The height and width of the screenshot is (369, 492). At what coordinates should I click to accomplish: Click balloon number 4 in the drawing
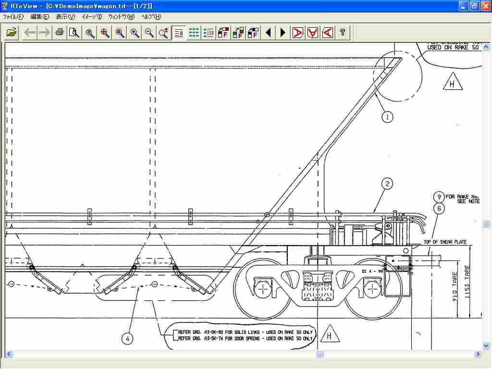(x=127, y=339)
